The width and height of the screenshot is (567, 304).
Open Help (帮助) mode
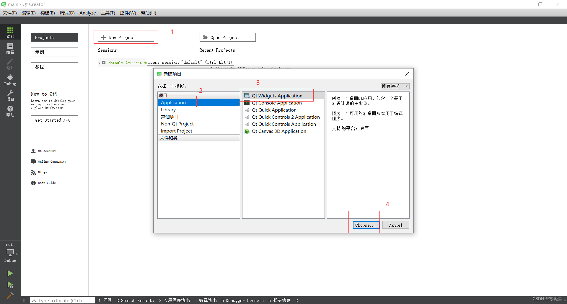(10, 111)
